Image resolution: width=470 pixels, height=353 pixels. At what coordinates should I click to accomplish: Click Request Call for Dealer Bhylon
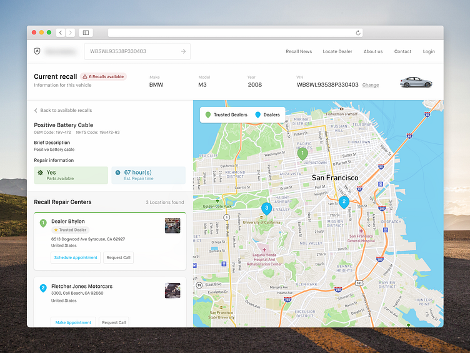coord(118,257)
